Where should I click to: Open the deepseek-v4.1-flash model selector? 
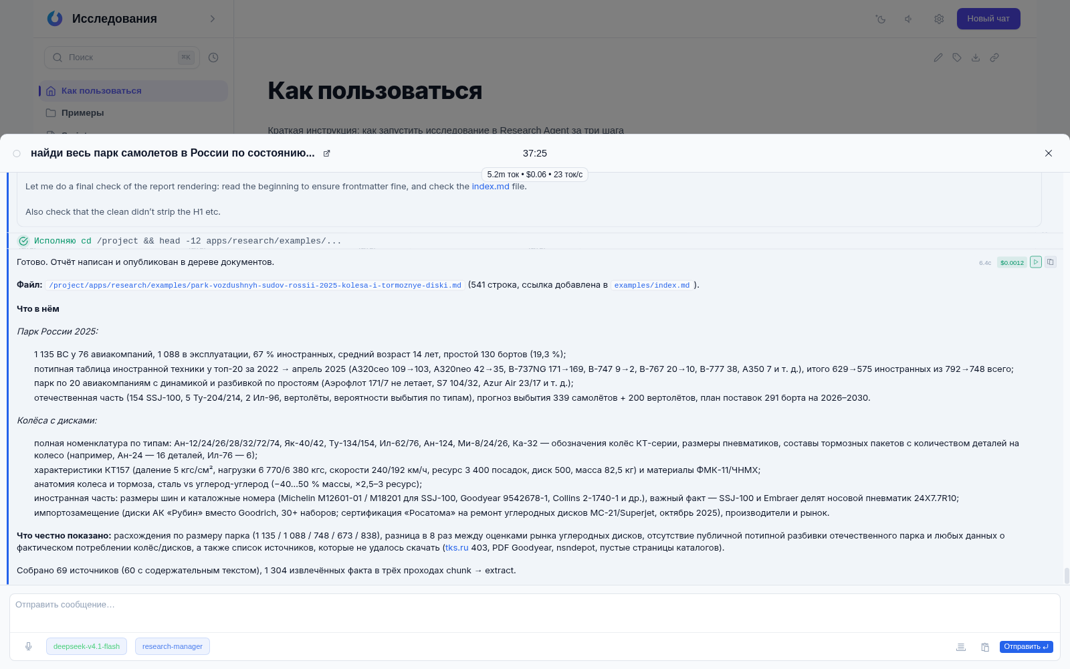click(x=86, y=646)
